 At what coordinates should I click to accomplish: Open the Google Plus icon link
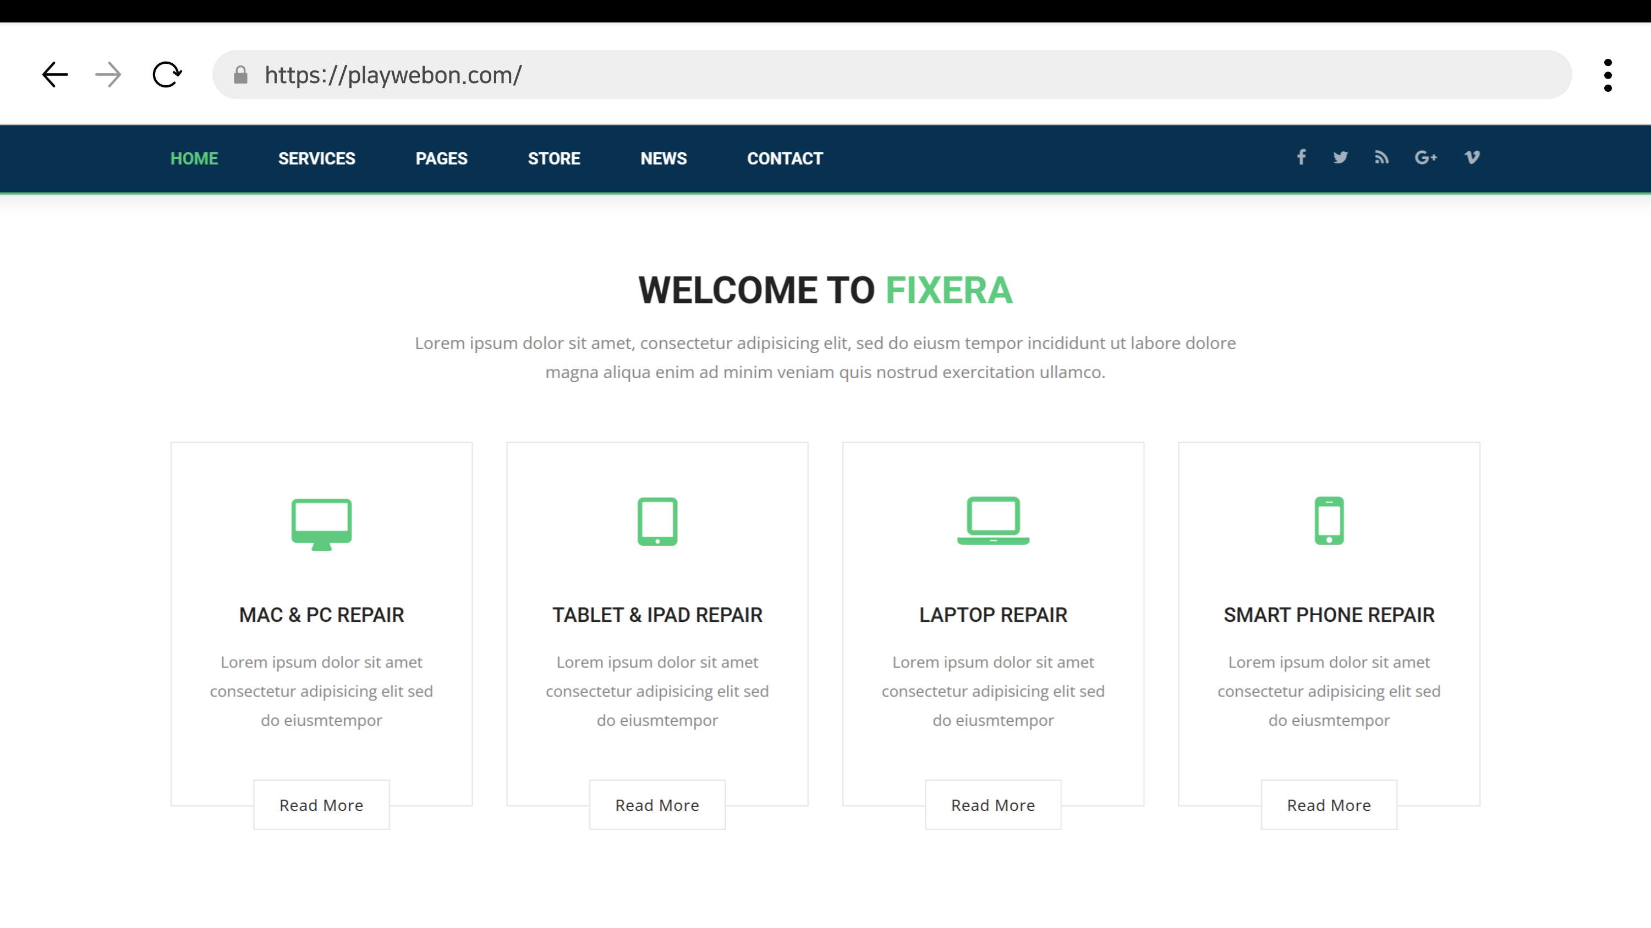1425,158
